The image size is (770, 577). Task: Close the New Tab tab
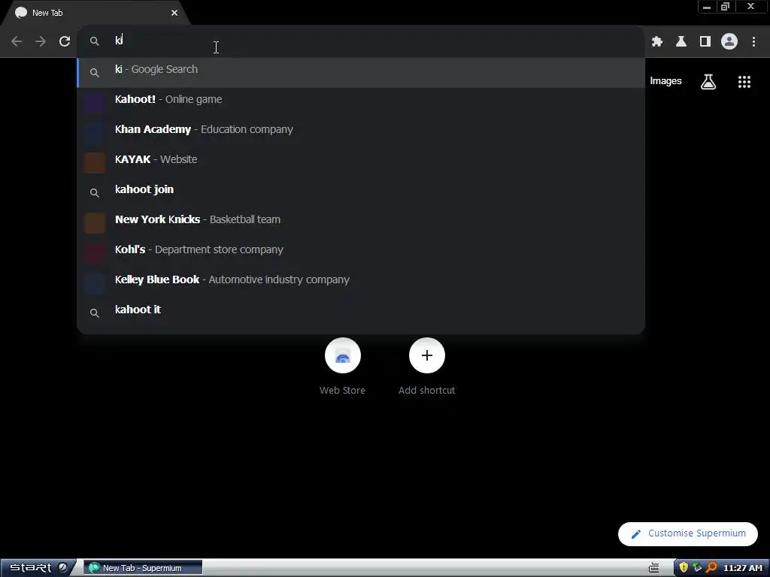(x=174, y=13)
